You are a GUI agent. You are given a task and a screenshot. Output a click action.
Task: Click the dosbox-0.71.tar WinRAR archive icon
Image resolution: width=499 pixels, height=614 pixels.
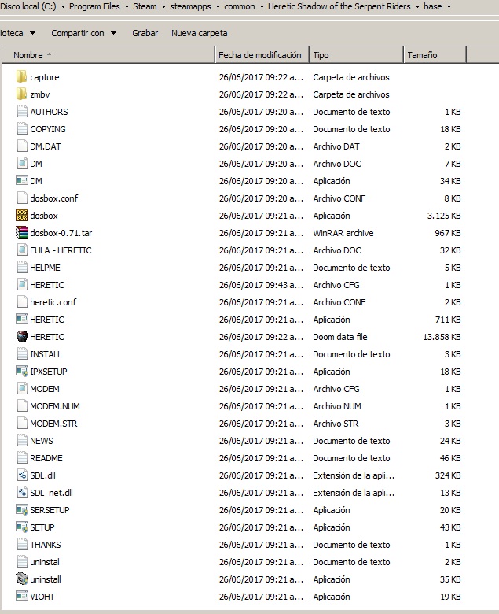click(22, 232)
